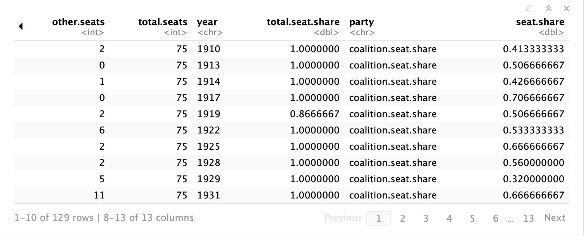Select current page 1 box
This screenshot has width=584, height=236.
378,218
